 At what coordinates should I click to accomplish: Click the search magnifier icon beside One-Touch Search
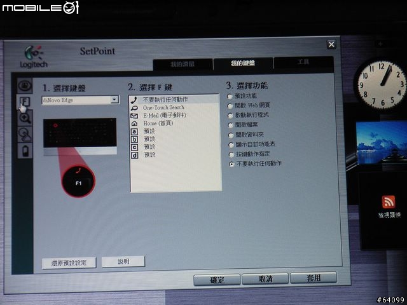pyautogui.click(x=134, y=107)
